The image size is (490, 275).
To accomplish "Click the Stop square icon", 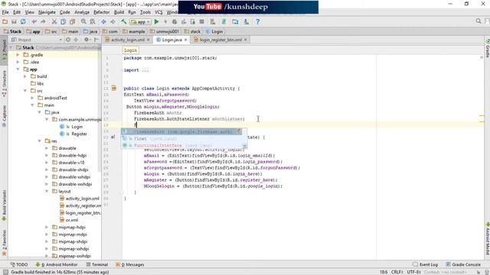I will pyautogui.click(x=202, y=22).
